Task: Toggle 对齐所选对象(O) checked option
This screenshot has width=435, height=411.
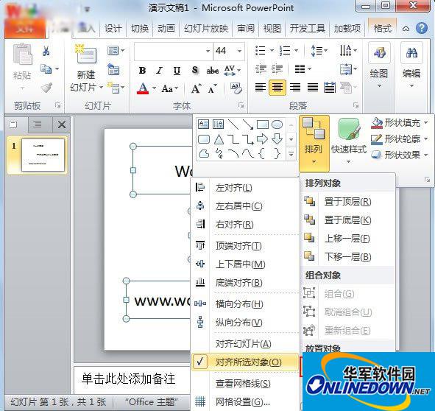Action: [x=245, y=362]
